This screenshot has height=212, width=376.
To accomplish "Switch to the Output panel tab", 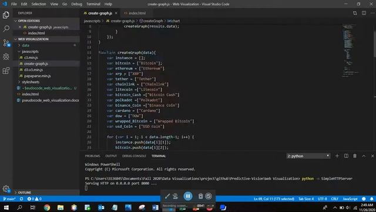I will [111, 156].
